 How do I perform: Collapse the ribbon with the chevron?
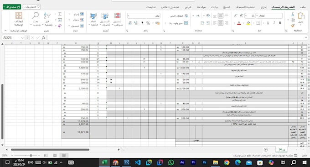pos(5,31)
